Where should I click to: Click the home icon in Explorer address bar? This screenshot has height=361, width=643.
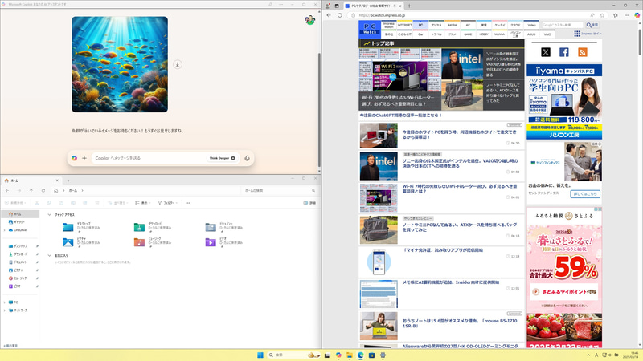pos(55,190)
